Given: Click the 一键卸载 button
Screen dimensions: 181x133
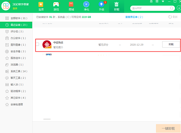Looking at the screenshot, I should pyautogui.click(x=168, y=128).
